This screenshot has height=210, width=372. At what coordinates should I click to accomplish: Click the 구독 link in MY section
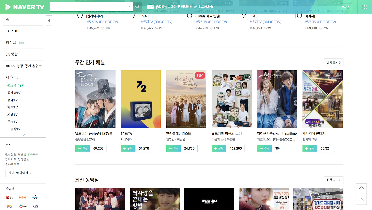[x=30, y=154]
